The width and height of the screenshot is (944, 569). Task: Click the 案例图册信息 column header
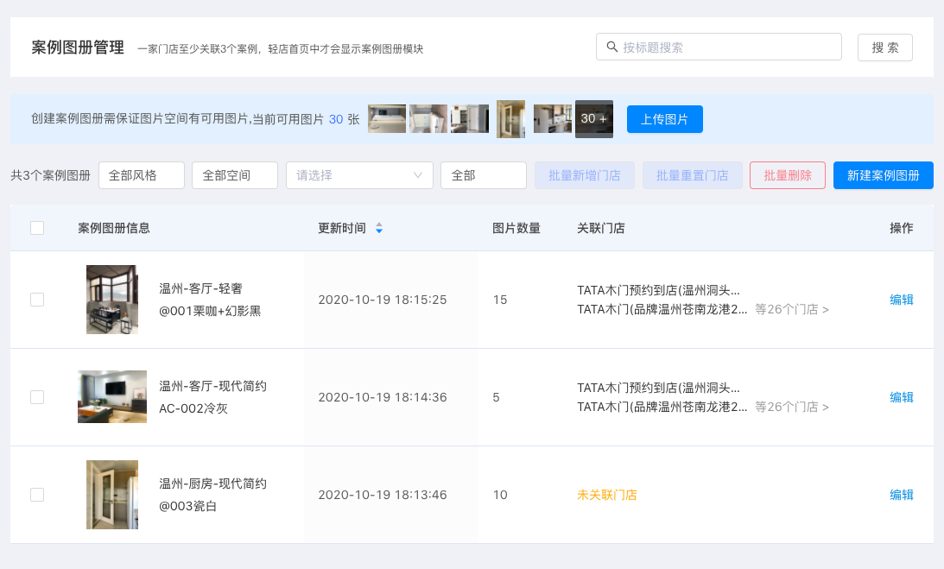(x=114, y=228)
